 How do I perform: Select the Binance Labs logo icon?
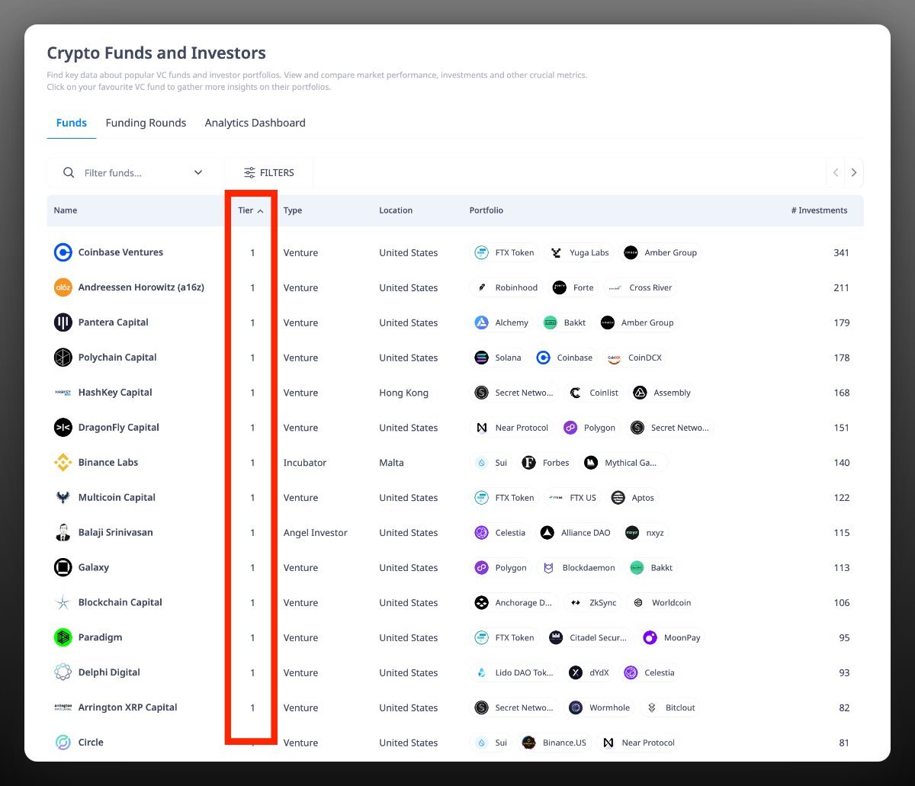point(63,463)
